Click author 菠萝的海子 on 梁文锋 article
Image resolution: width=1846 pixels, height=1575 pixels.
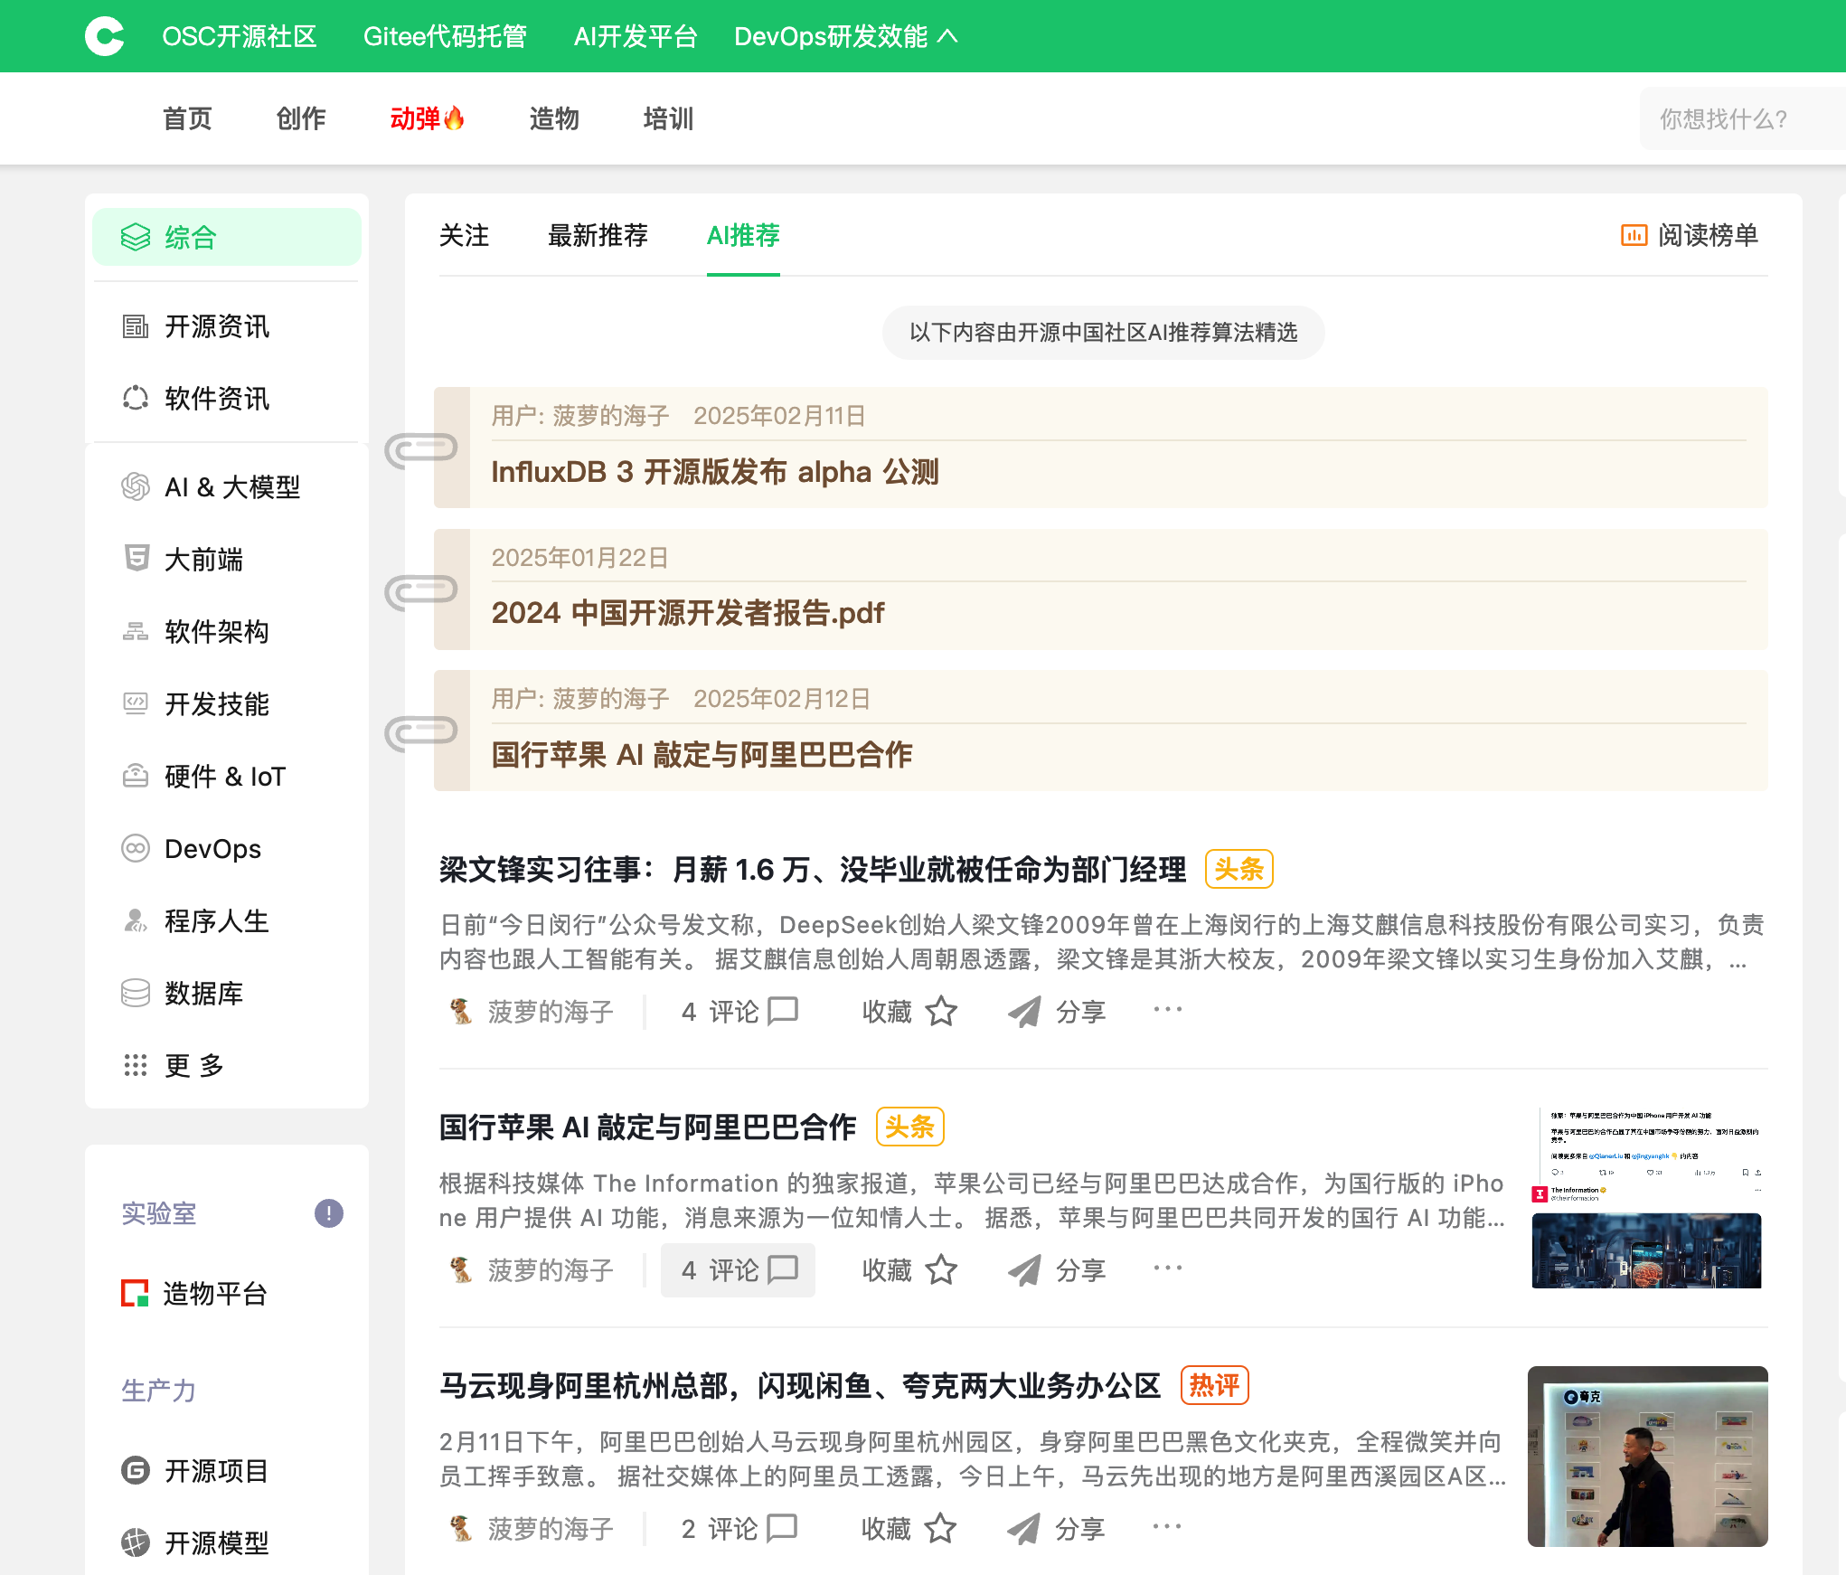coord(551,1011)
